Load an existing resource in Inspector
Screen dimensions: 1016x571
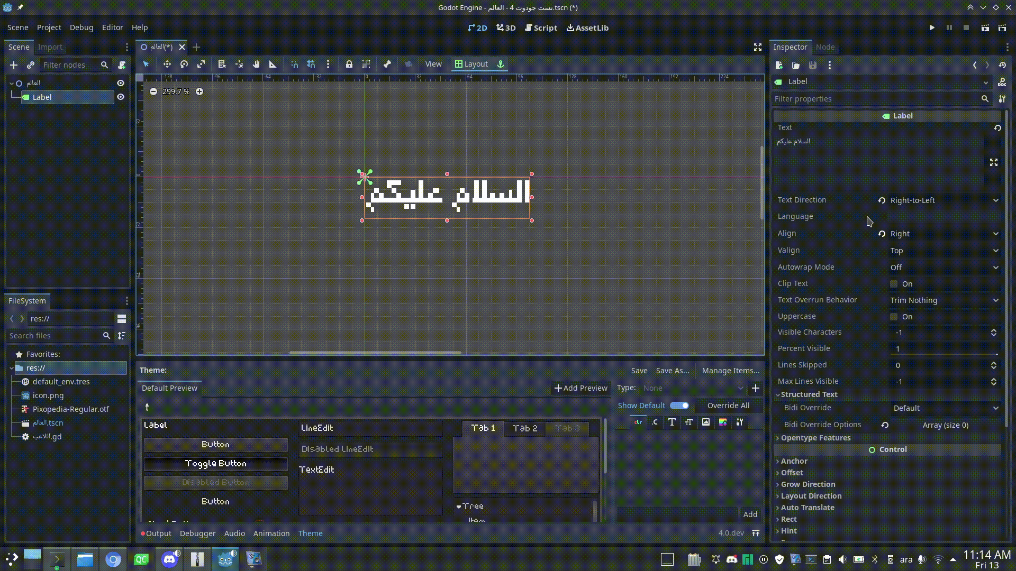coord(796,65)
